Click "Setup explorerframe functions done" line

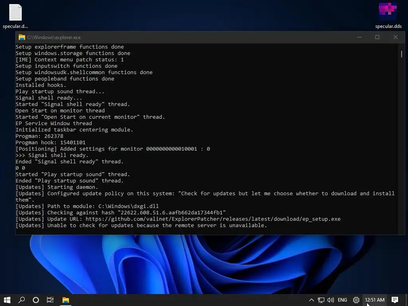click(70, 47)
